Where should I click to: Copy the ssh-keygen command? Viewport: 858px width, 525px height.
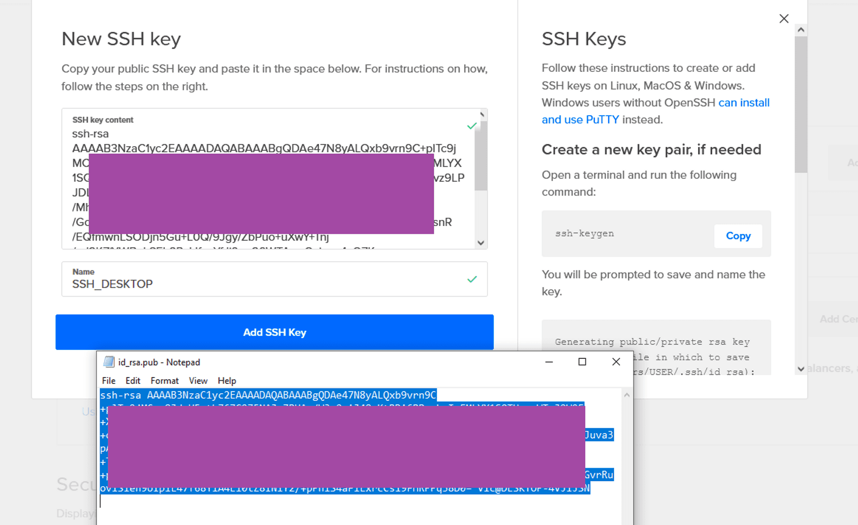(x=738, y=235)
